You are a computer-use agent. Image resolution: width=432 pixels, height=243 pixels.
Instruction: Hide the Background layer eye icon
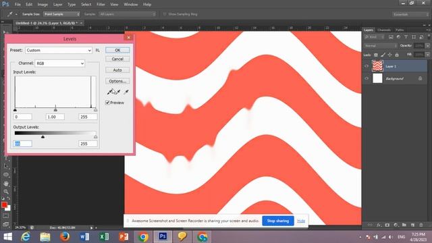point(367,78)
